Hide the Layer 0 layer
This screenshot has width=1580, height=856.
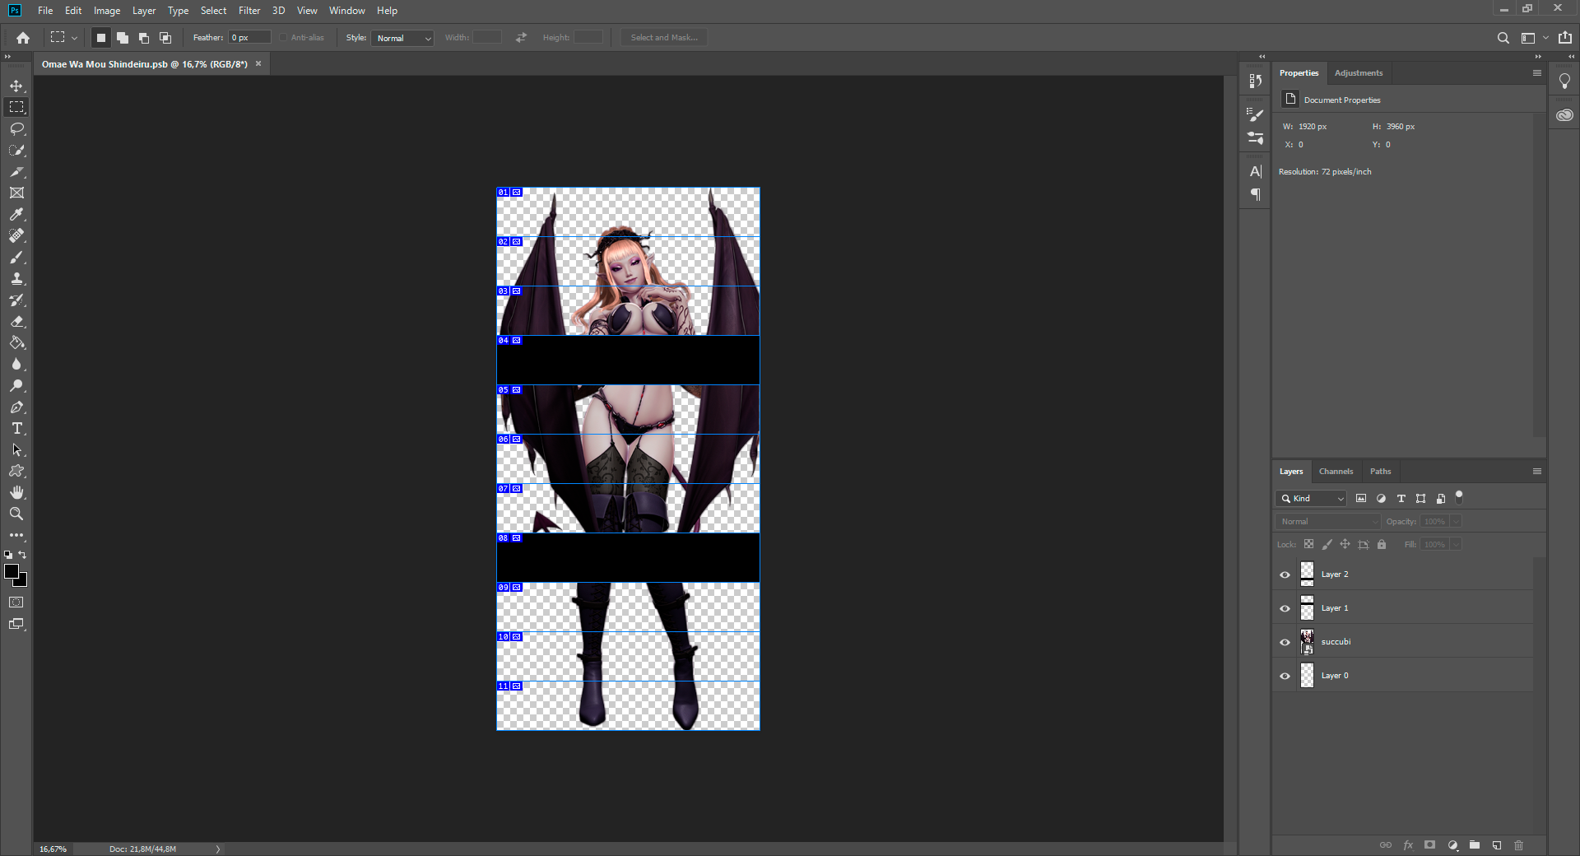click(x=1285, y=676)
